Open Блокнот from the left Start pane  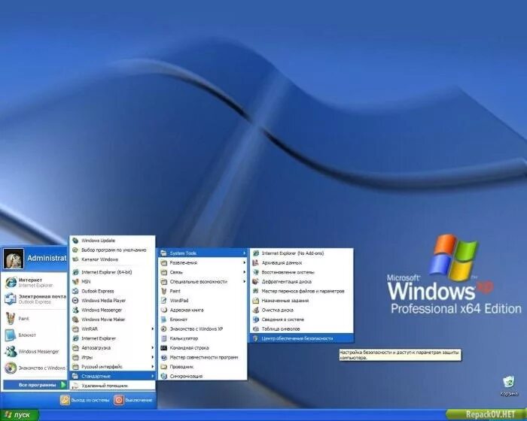click(35, 335)
